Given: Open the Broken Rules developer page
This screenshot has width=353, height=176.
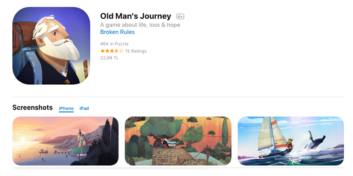Looking at the screenshot, I should [x=117, y=32].
